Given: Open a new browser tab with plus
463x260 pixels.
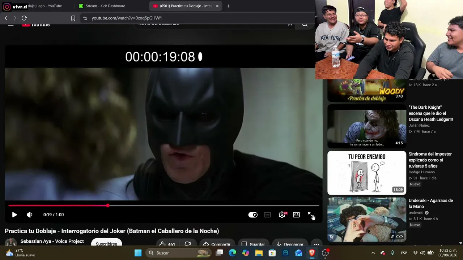Looking at the screenshot, I should tap(228, 6).
